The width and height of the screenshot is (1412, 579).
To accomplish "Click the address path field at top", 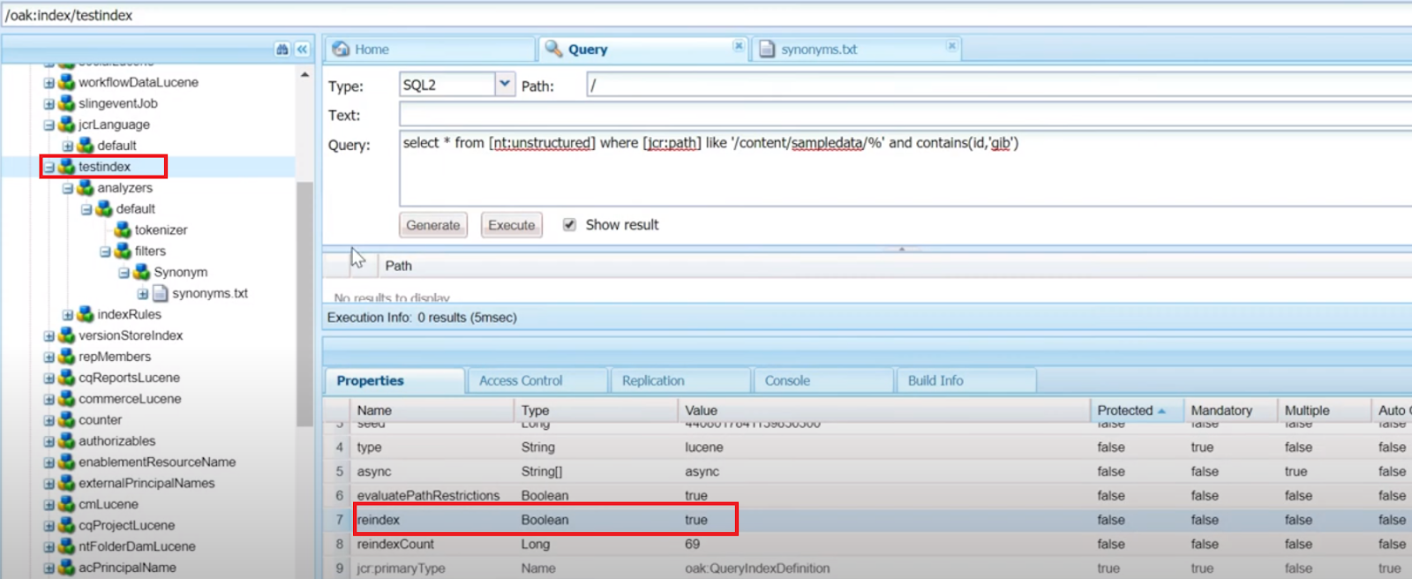I will coord(706,15).
